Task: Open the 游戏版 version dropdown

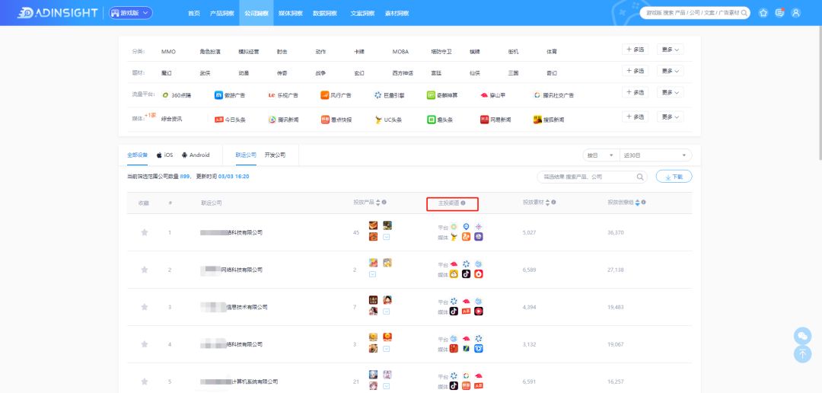Action: pyautogui.click(x=131, y=13)
